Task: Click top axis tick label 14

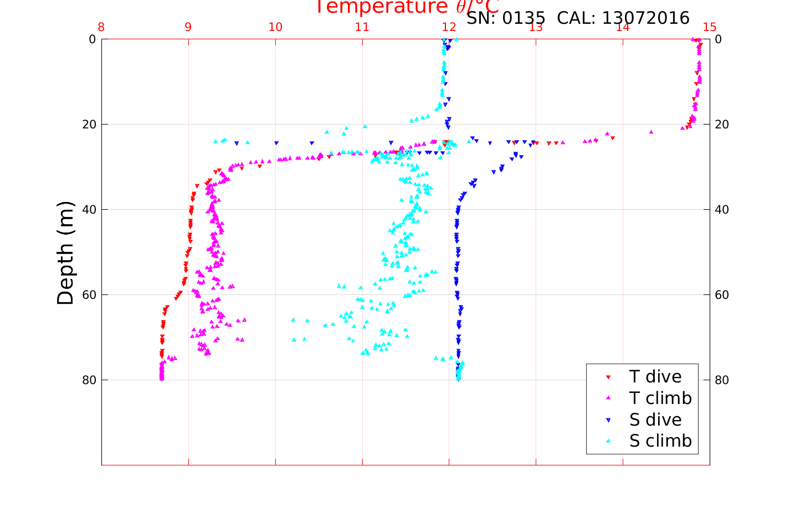Action: [623, 27]
